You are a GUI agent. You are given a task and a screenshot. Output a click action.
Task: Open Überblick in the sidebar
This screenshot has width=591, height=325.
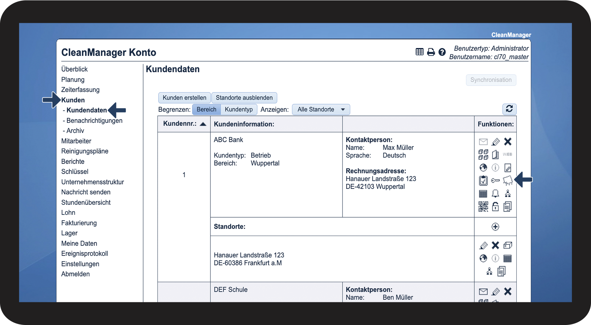[74, 69]
